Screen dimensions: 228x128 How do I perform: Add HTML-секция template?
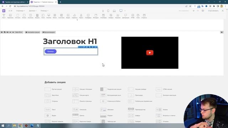(164, 89)
